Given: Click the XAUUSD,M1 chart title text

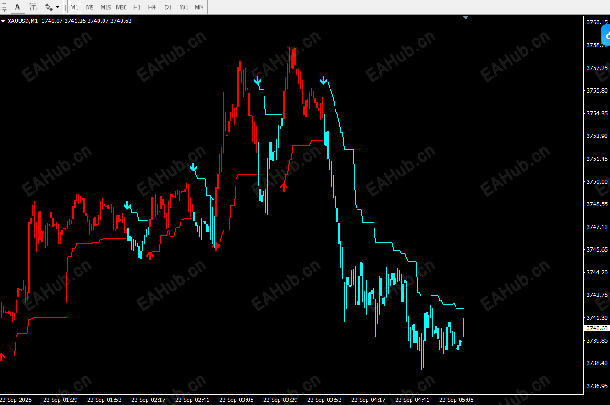Looking at the screenshot, I should 22,21.
